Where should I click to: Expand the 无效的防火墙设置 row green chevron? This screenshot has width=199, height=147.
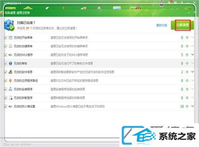point(193,106)
